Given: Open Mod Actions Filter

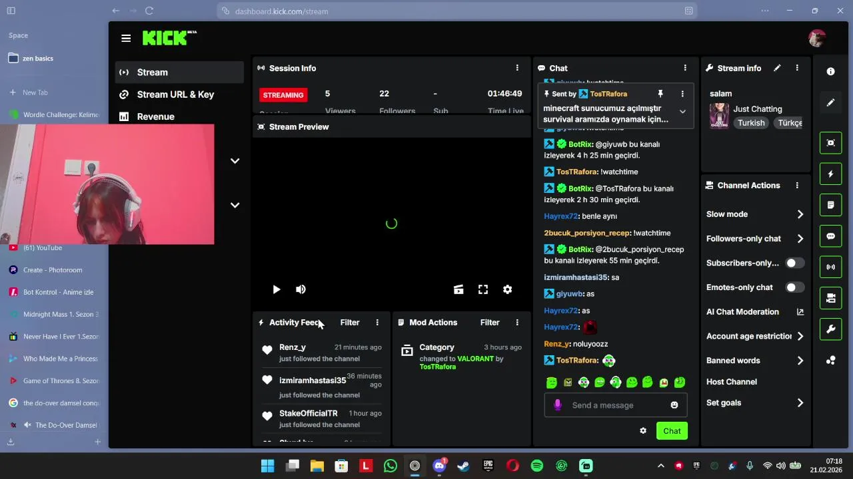Looking at the screenshot, I should tap(490, 323).
